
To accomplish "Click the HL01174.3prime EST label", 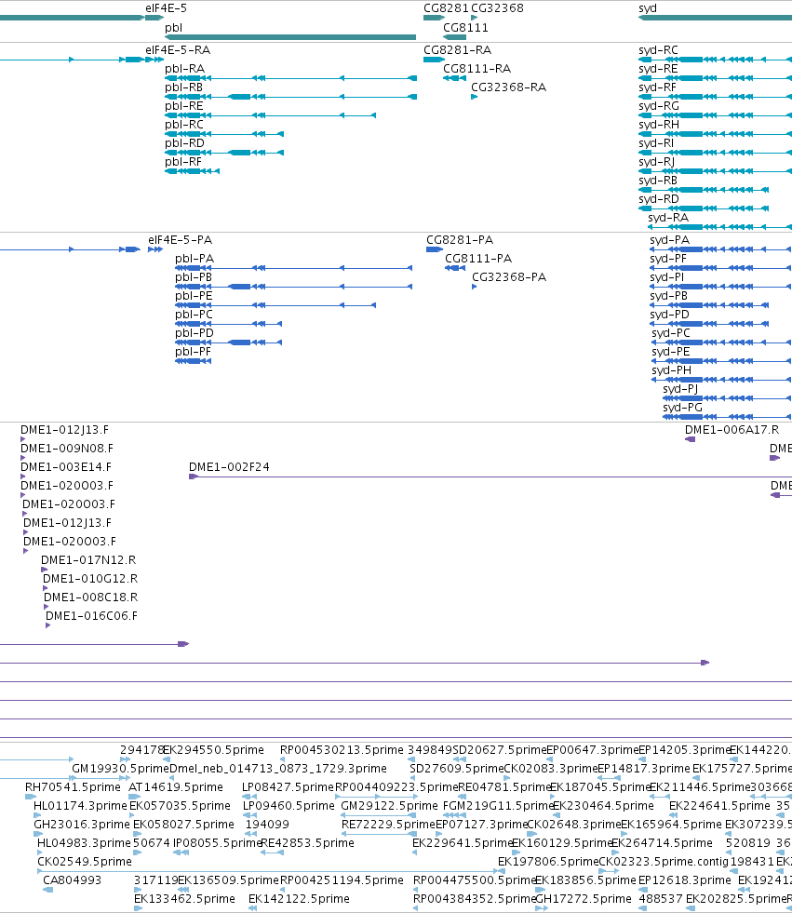I will click(x=80, y=806).
